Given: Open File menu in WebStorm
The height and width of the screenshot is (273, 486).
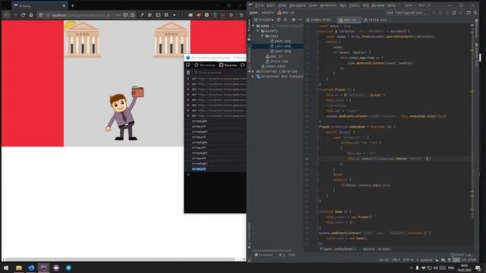Looking at the screenshot, I should coord(259,5).
